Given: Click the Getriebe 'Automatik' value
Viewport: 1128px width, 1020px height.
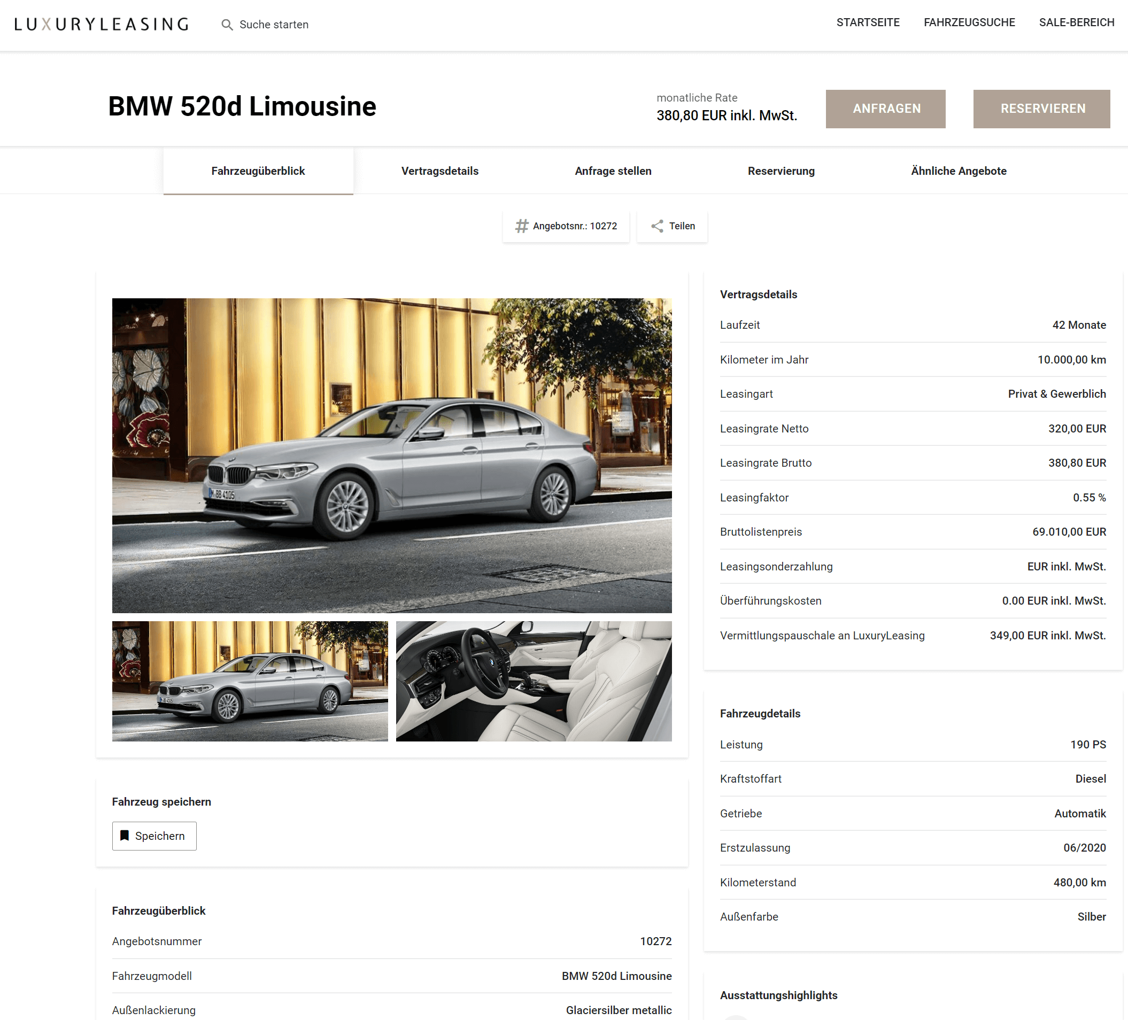Looking at the screenshot, I should click(x=1080, y=814).
